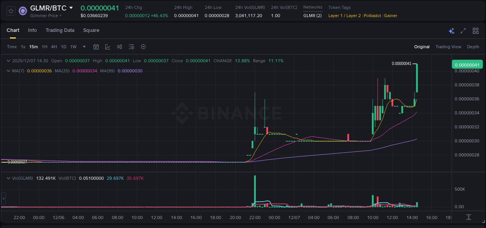Viewport: 486px width, 228px height.
Task: Open the indicator settings icon
Action: click(131, 47)
